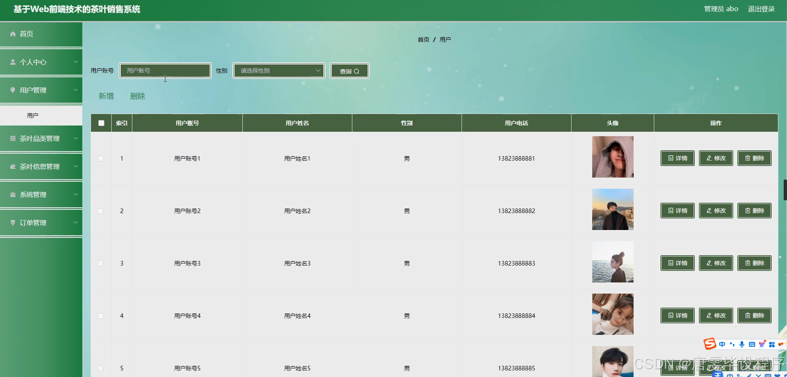
Task: Check the box for row 用户账号1
Action: (100, 159)
